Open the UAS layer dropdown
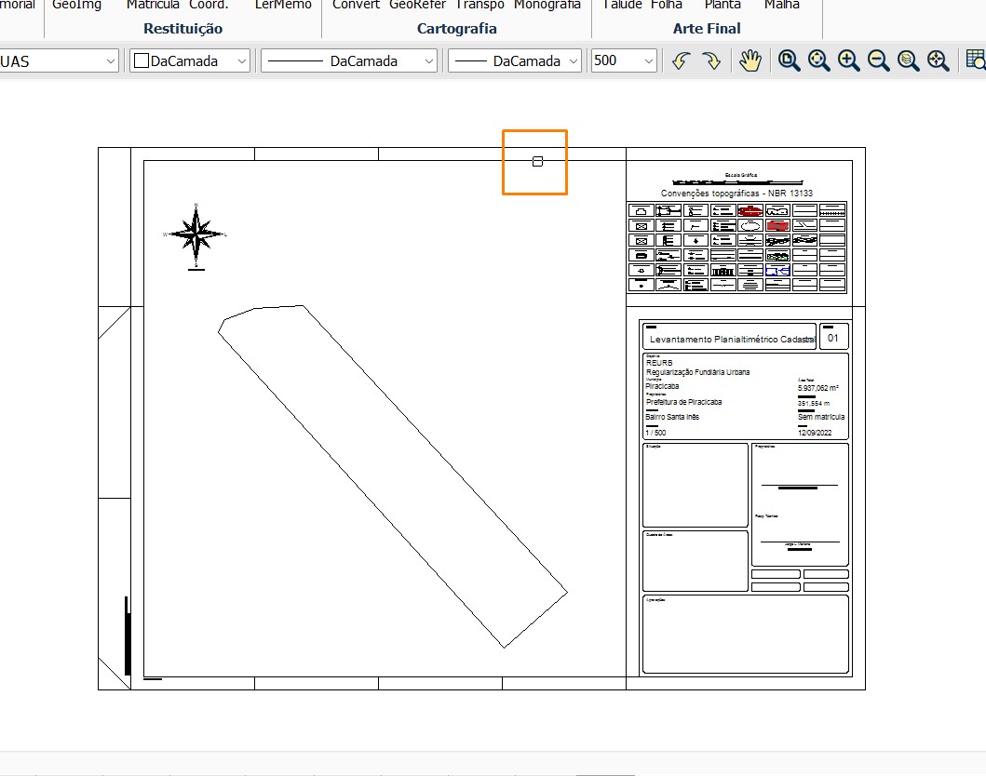The image size is (986, 776). (x=110, y=60)
